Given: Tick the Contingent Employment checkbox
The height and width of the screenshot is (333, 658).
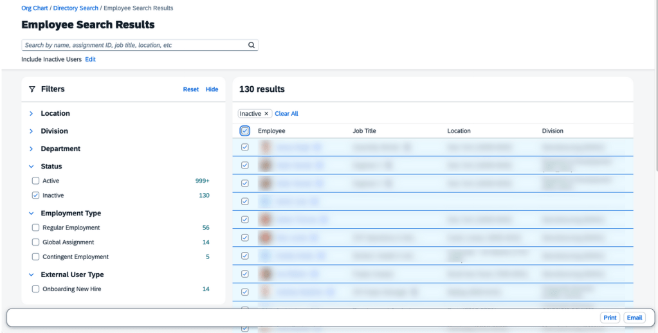Looking at the screenshot, I should pos(36,257).
